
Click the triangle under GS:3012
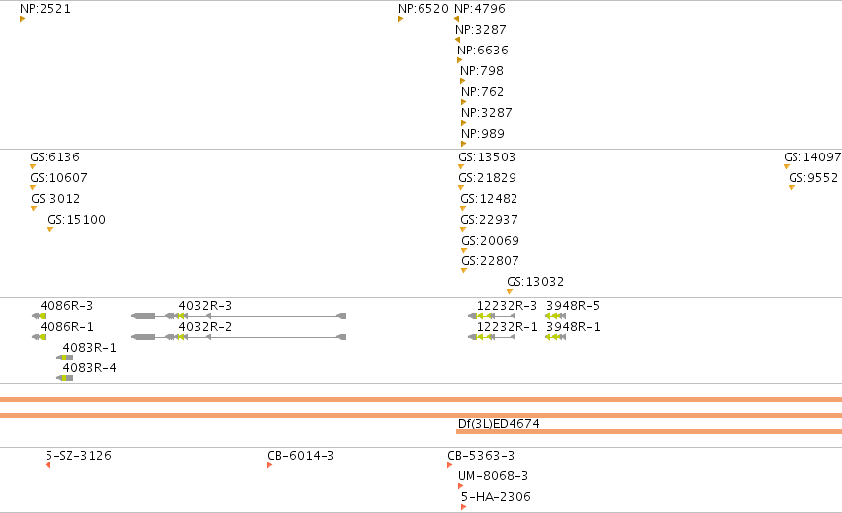34,209
